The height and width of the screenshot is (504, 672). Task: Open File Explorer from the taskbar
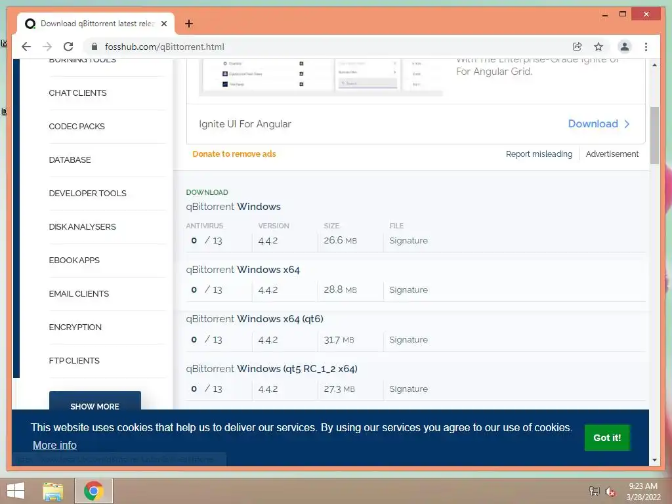[53, 491]
